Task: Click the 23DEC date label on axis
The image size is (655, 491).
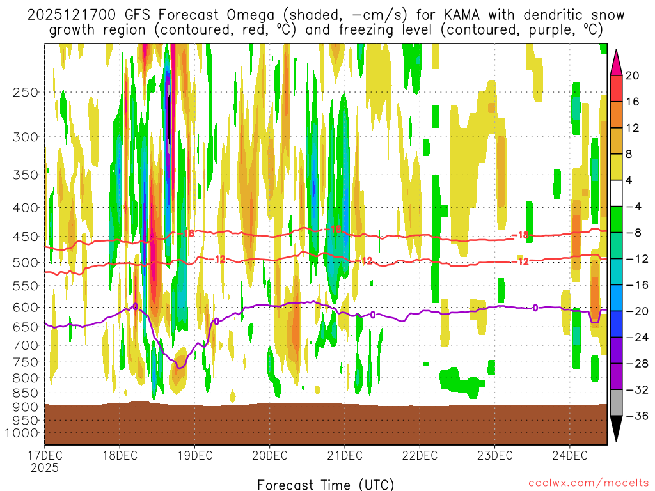Action: click(x=494, y=455)
